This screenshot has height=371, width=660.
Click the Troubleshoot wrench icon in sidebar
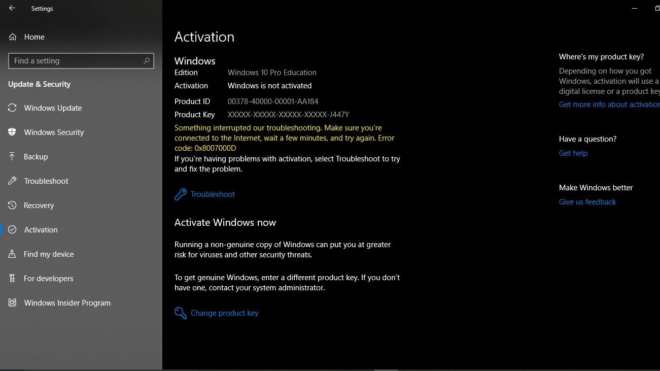(13, 181)
